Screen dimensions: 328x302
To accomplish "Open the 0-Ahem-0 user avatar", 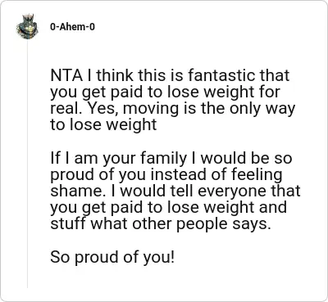I will click(27, 27).
